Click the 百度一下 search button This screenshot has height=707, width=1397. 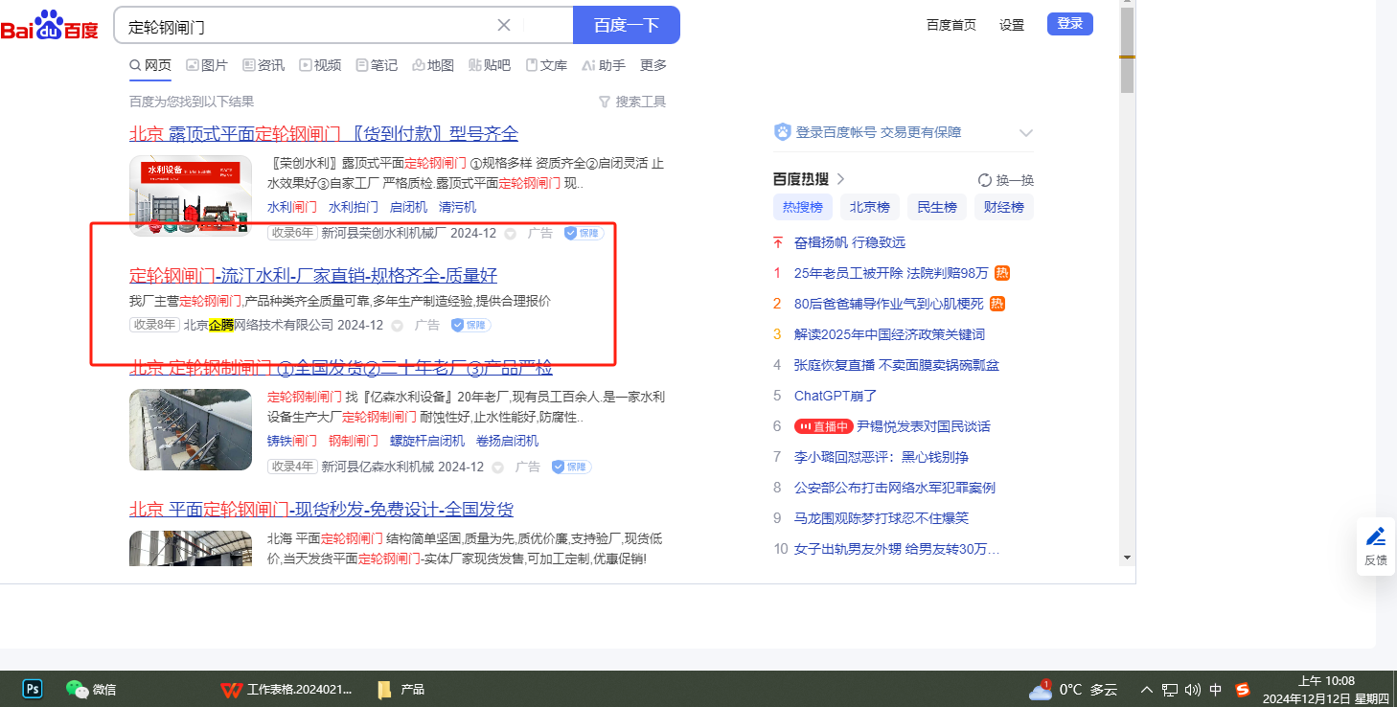[x=627, y=25]
